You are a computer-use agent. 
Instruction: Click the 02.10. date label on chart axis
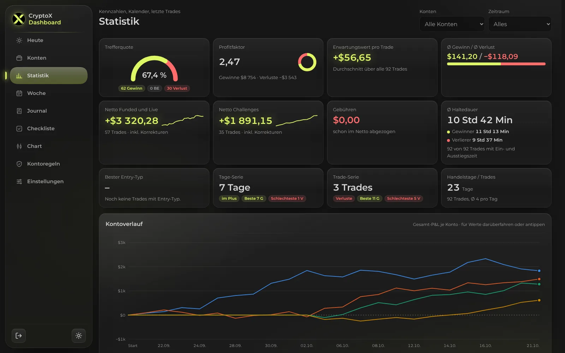[307, 346]
